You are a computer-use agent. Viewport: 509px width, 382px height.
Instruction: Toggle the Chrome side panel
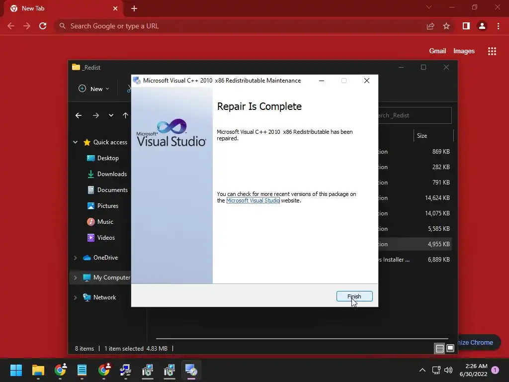pyautogui.click(x=466, y=26)
